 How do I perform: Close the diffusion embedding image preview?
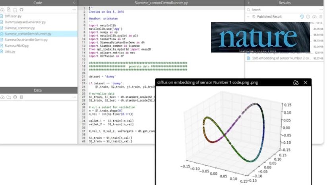[306, 82]
